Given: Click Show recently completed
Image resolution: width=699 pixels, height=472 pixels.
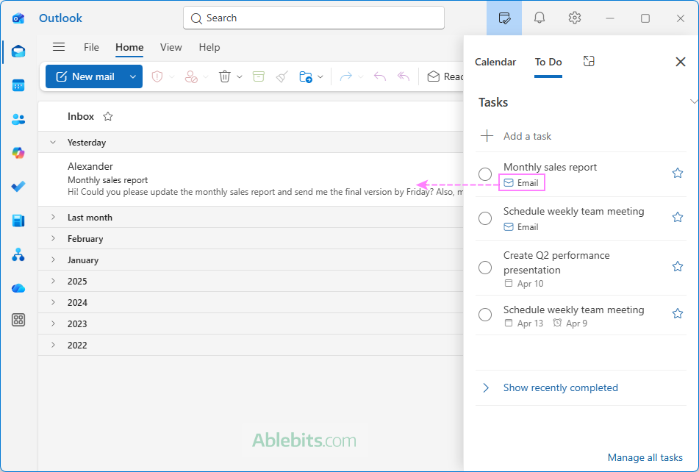Looking at the screenshot, I should pos(560,387).
